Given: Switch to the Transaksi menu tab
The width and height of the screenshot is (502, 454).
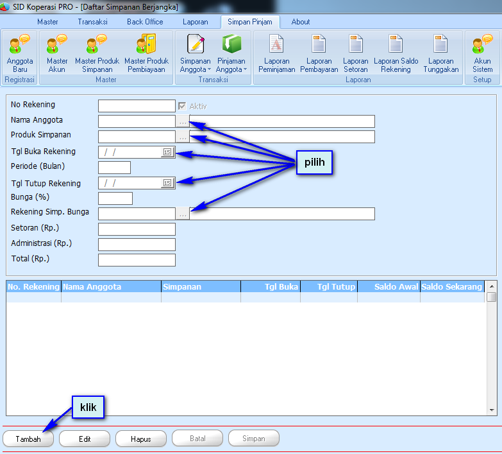Looking at the screenshot, I should pyautogui.click(x=92, y=22).
